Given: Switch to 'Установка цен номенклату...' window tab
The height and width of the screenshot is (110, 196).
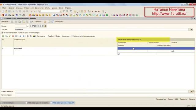Looking at the screenshot, I should click(37, 103).
